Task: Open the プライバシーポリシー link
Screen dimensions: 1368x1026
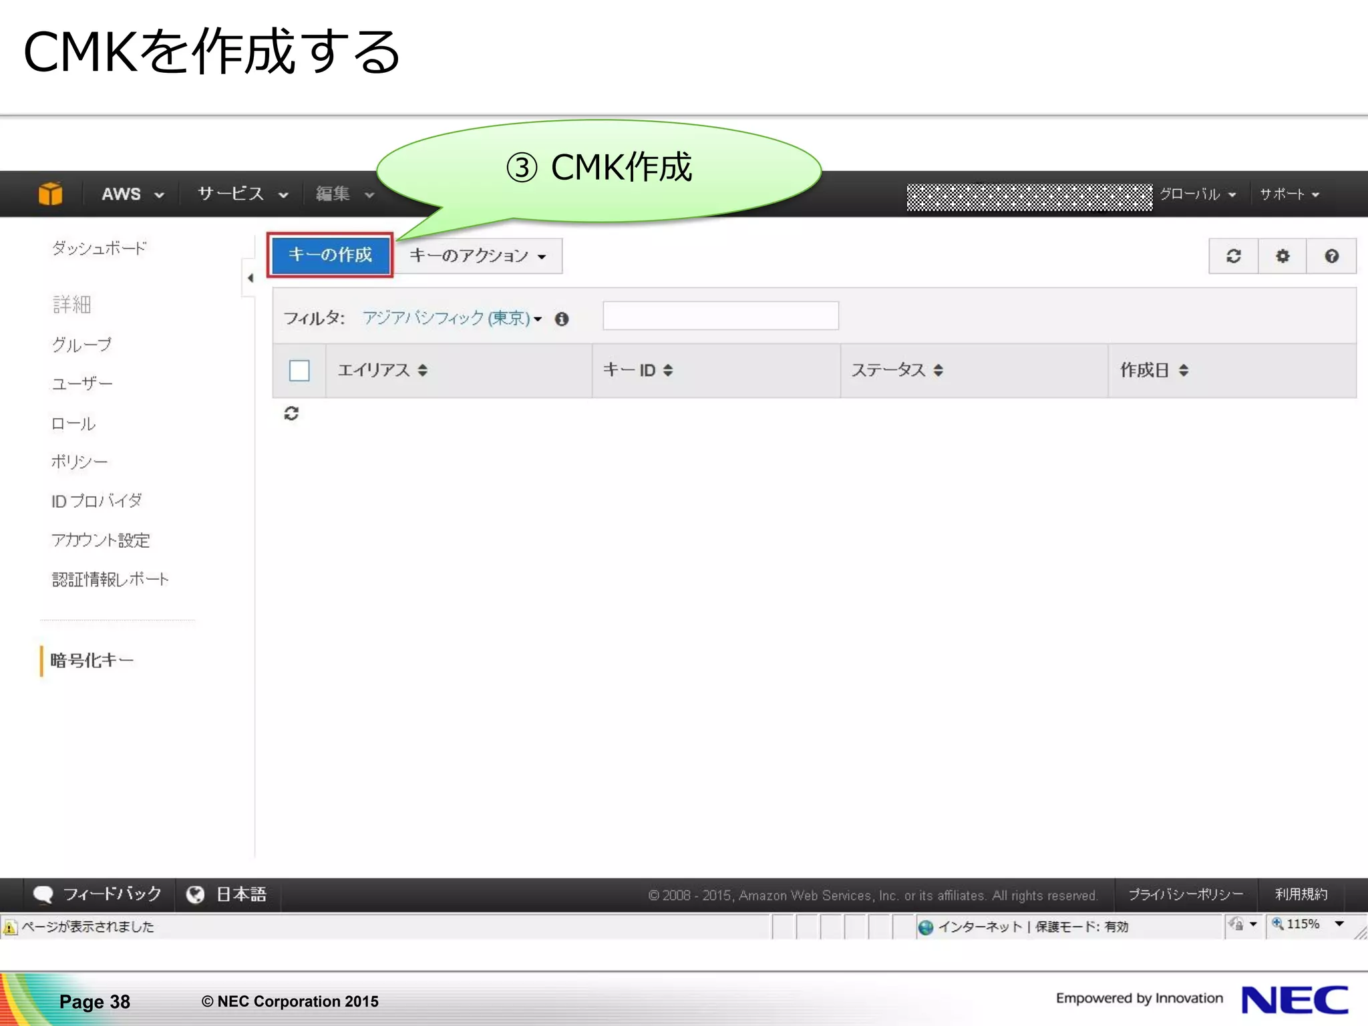Action: point(1185,894)
